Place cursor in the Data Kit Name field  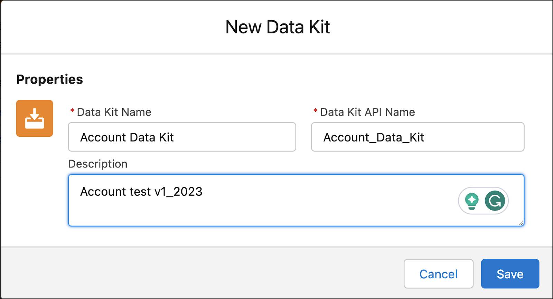click(181, 137)
